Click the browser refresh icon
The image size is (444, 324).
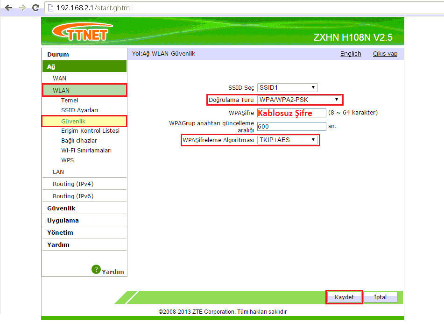coord(35,7)
